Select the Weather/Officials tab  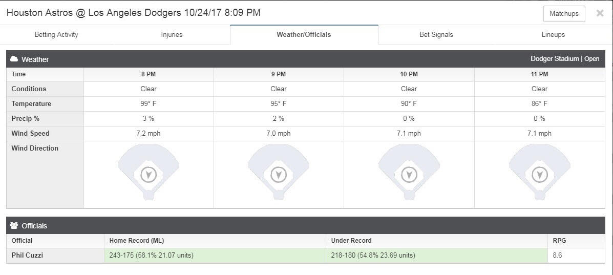pyautogui.click(x=304, y=34)
